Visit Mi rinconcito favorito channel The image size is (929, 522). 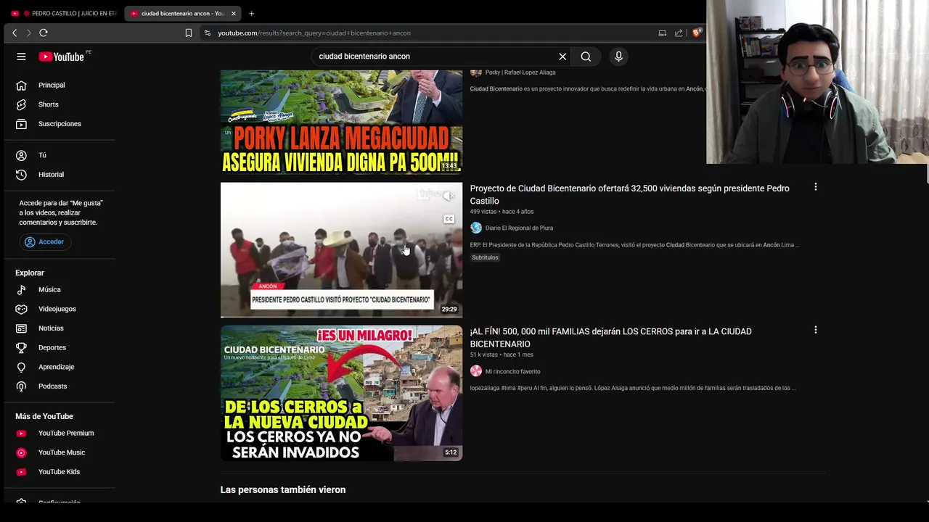pos(512,371)
